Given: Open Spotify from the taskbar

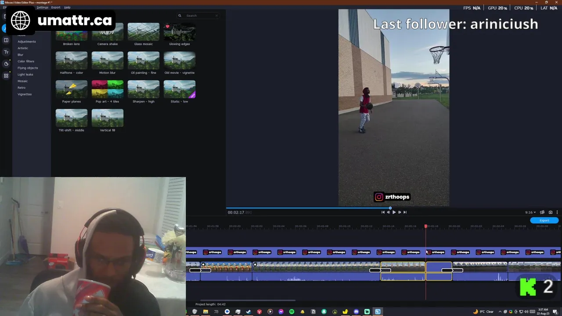Looking at the screenshot, I should coord(292,312).
